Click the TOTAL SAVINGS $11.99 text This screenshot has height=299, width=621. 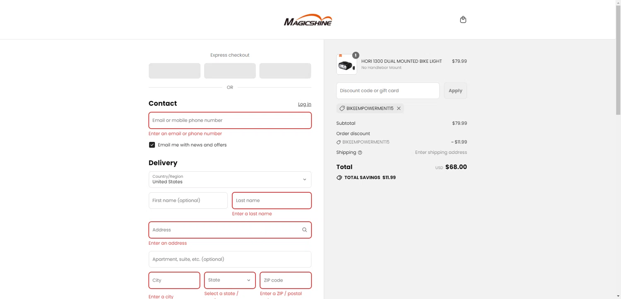pyautogui.click(x=370, y=177)
